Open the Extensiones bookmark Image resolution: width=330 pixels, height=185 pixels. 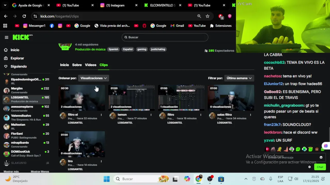point(221,26)
